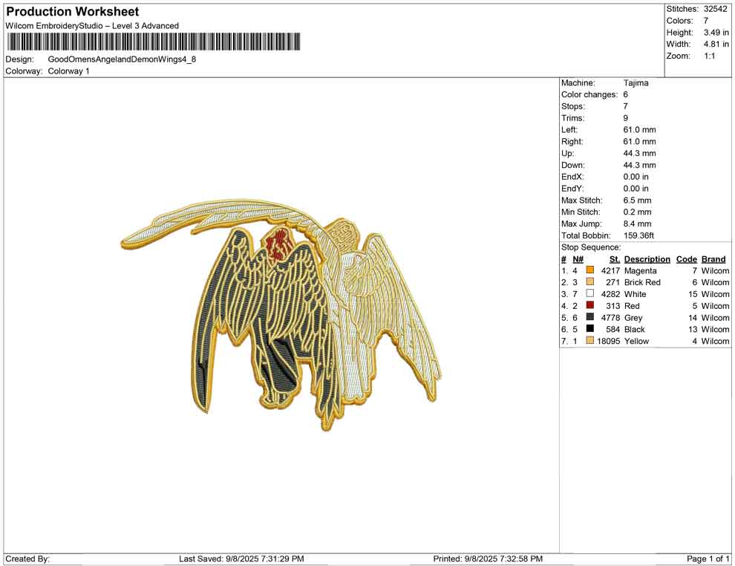Click the 'Color changes:' label
The width and height of the screenshot is (735, 566).
pyautogui.click(x=589, y=94)
